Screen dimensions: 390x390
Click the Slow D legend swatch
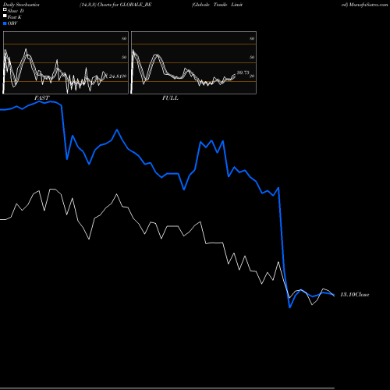point(5,9)
